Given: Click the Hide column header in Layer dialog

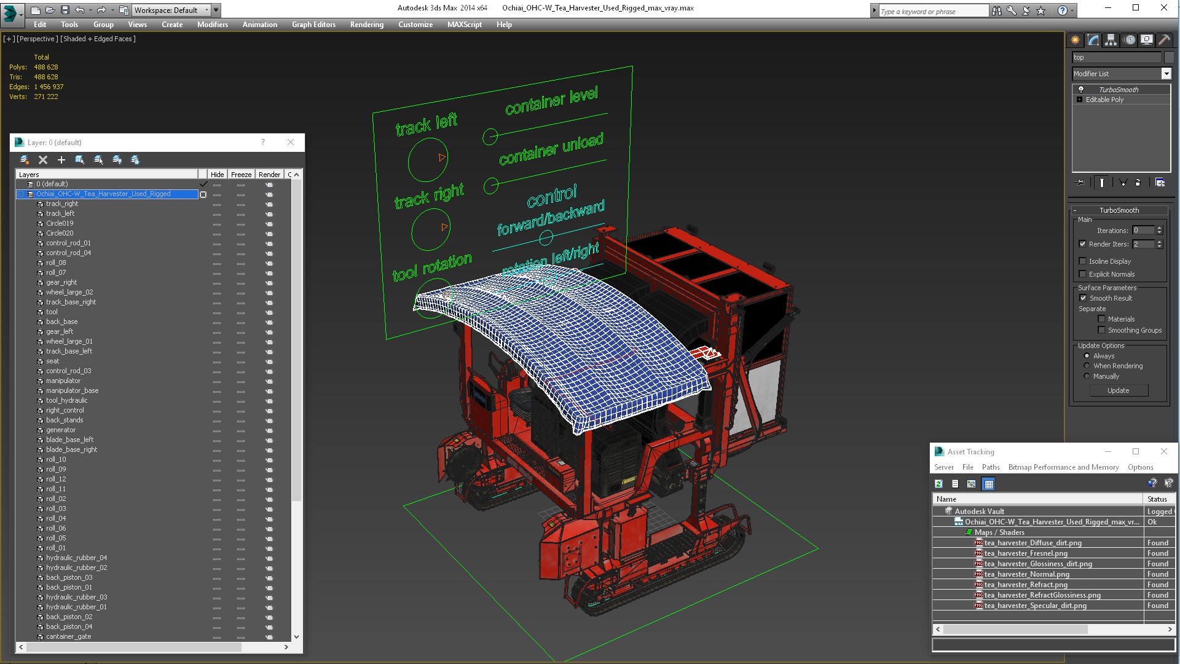Looking at the screenshot, I should (x=218, y=175).
